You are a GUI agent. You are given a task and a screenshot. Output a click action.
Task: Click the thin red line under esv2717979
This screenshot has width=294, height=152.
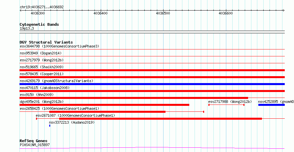click(x=152, y=63)
